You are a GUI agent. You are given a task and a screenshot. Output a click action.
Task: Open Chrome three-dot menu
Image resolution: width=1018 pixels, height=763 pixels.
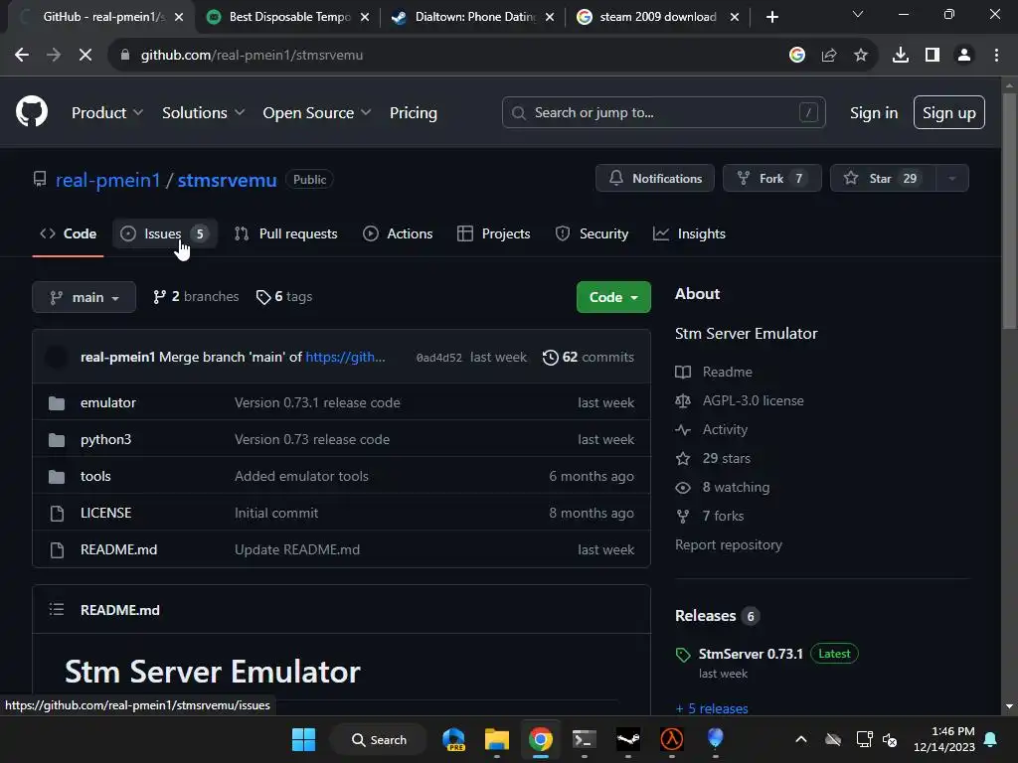coord(996,56)
